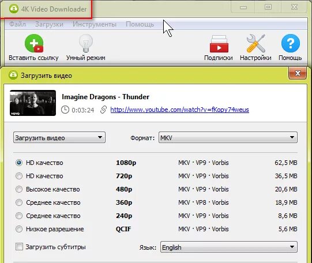Open the Помощь menu in menu bar
This screenshot has height=263, width=312.
[140, 24]
